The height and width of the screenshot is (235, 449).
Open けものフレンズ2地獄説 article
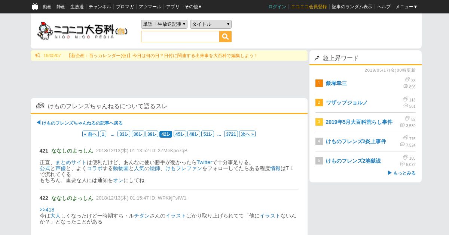(353, 161)
